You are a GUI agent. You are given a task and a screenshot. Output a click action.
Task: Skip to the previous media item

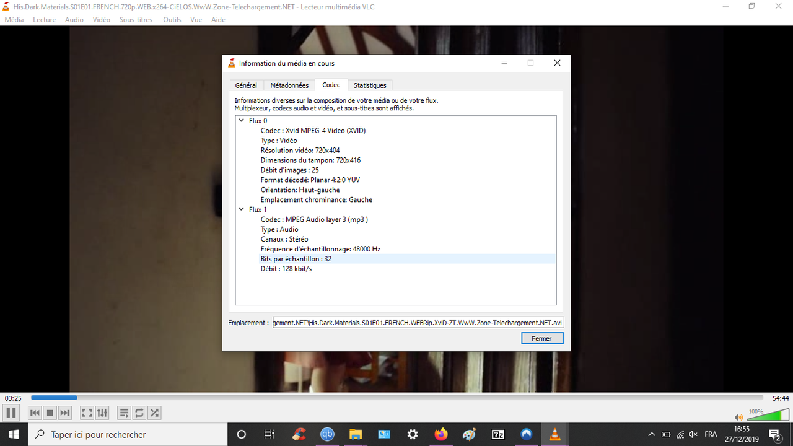[35, 413]
